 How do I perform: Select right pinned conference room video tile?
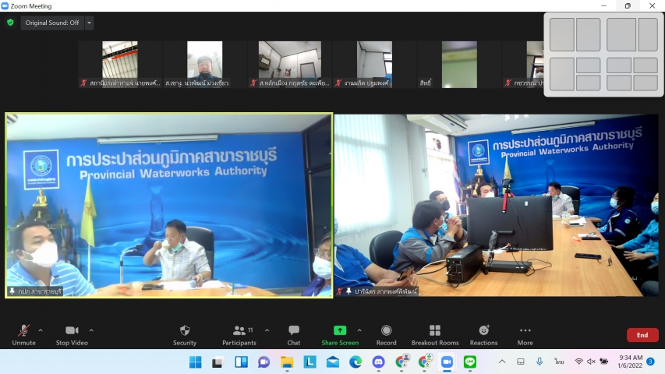(x=496, y=205)
